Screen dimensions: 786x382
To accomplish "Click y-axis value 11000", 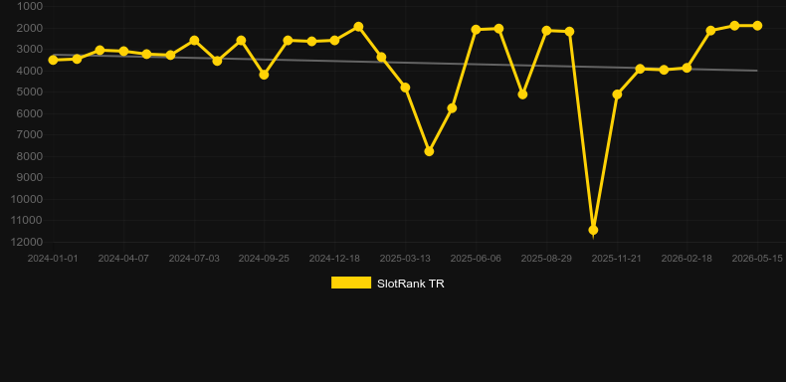I will tap(27, 221).
